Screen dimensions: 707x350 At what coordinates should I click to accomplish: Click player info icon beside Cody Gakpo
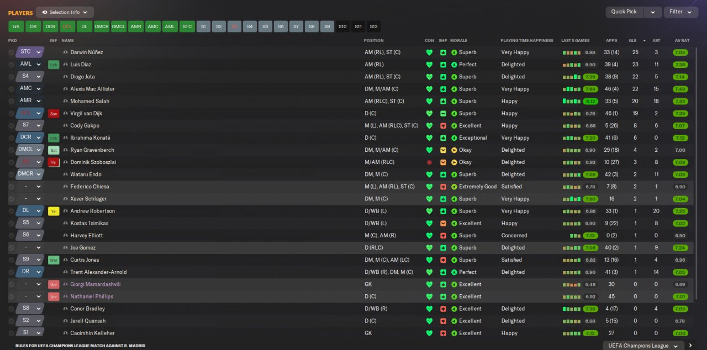pos(66,125)
